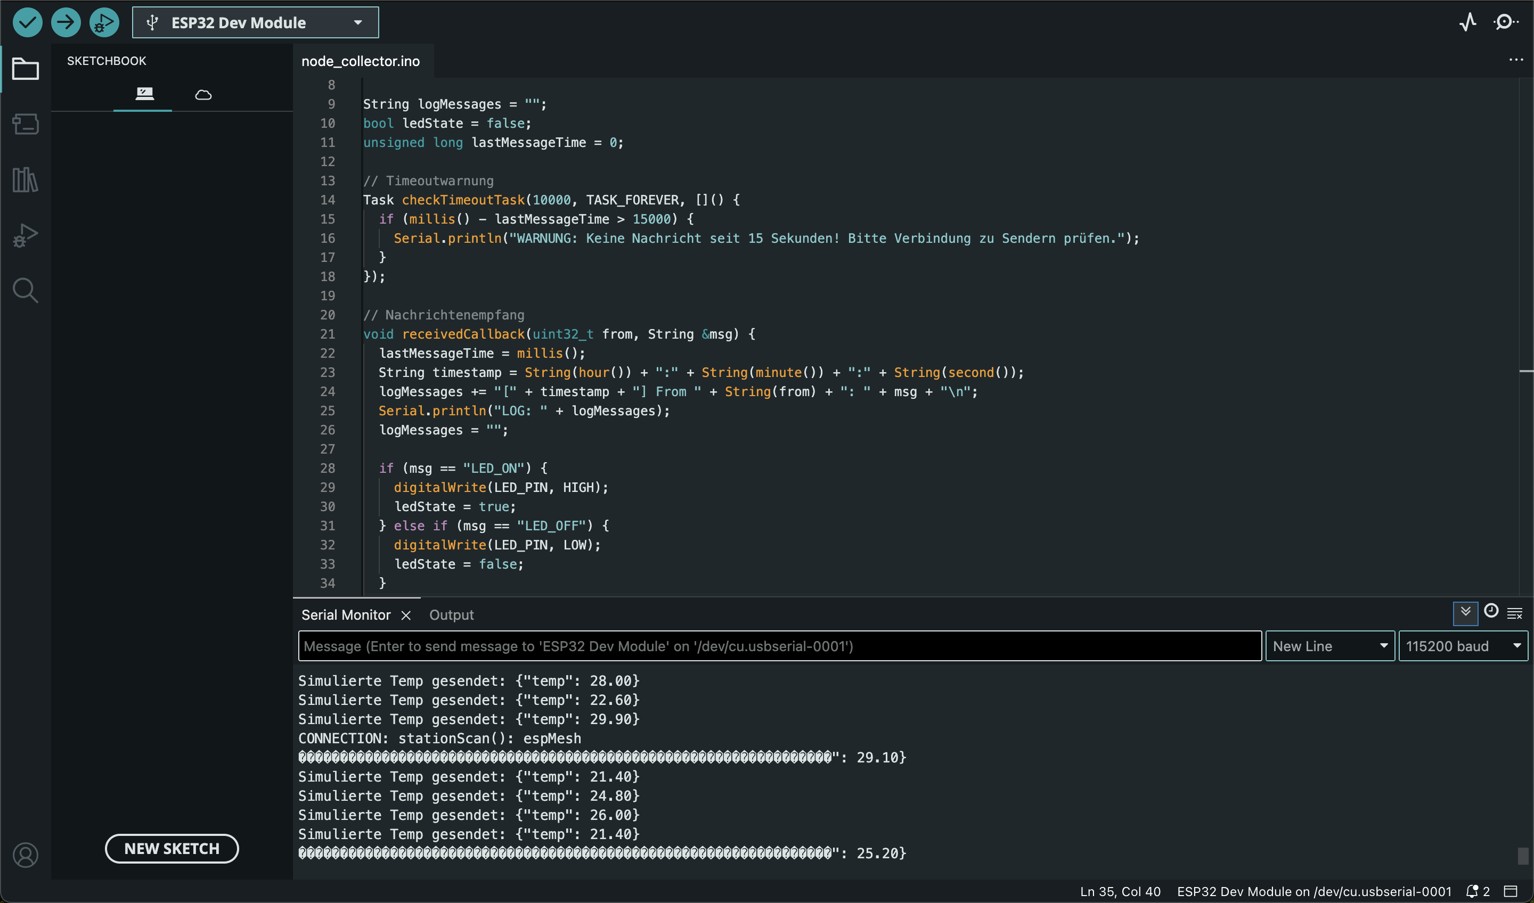Close the Serial Monitor tab
Image resolution: width=1534 pixels, height=903 pixels.
406,616
